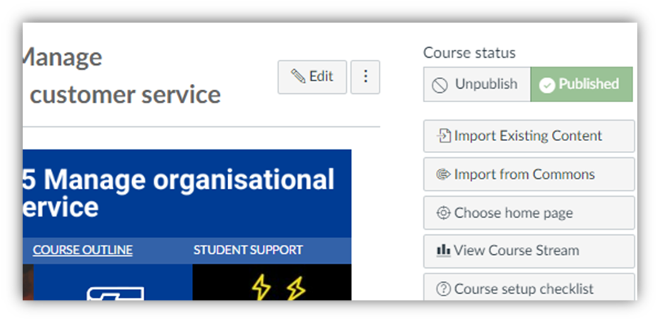660x323 pixels.
Task: Click the Edit page button
Action: (x=312, y=77)
